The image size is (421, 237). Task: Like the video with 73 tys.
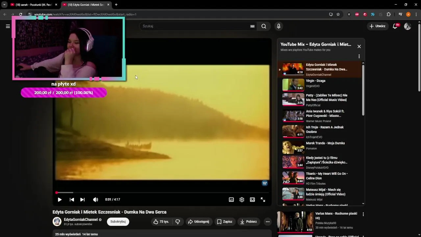(161, 222)
